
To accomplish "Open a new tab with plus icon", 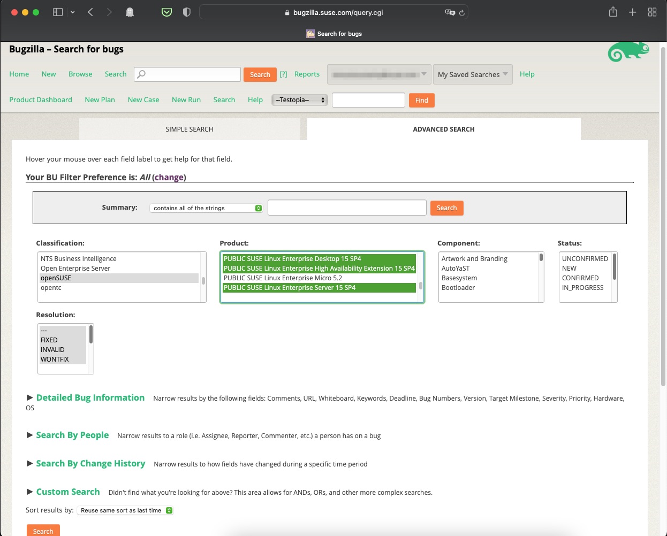I will coord(632,12).
